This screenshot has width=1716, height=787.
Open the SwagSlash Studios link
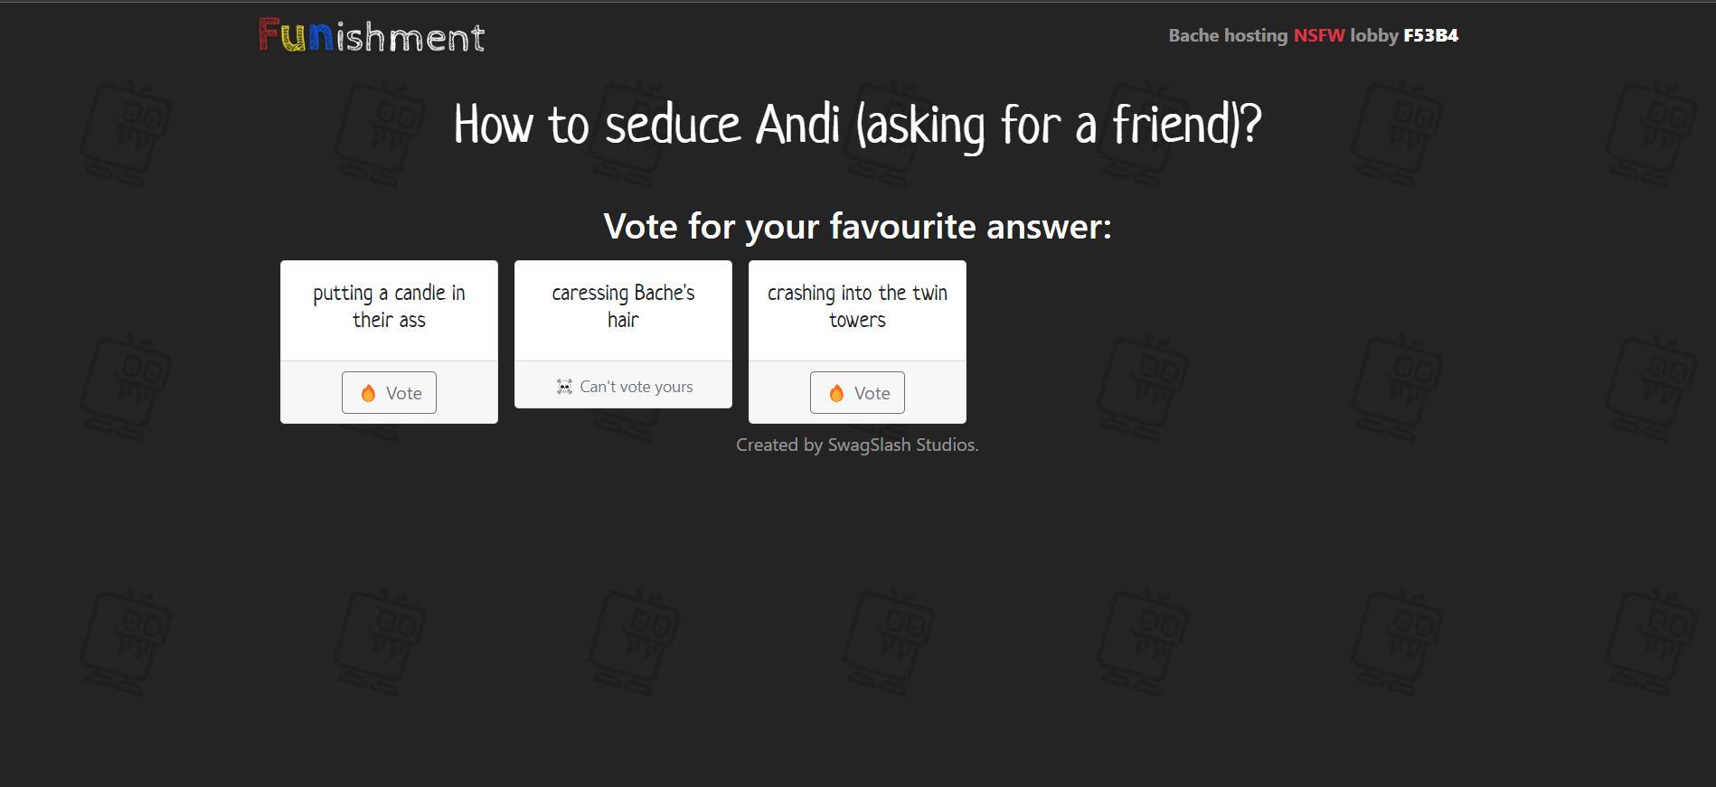pyautogui.click(x=901, y=445)
